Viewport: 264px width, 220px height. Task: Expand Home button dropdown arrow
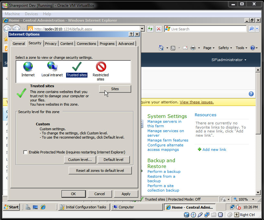pos(167,48)
